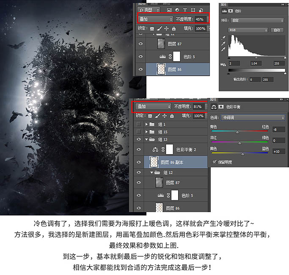Click the histogram clipping warning icon in Levels
Screen dimensions: 289x275
click(x=223, y=64)
